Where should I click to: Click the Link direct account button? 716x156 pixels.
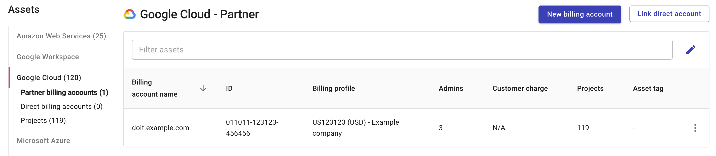pyautogui.click(x=669, y=14)
